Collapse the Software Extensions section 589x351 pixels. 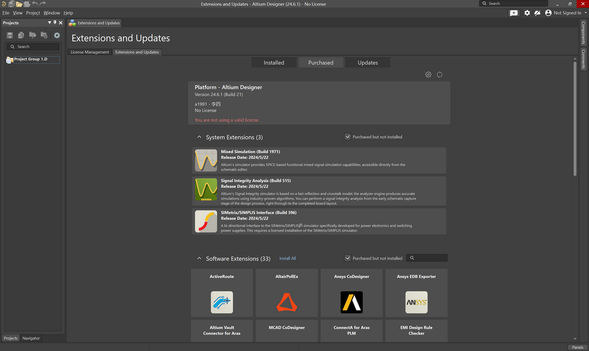pyautogui.click(x=199, y=258)
